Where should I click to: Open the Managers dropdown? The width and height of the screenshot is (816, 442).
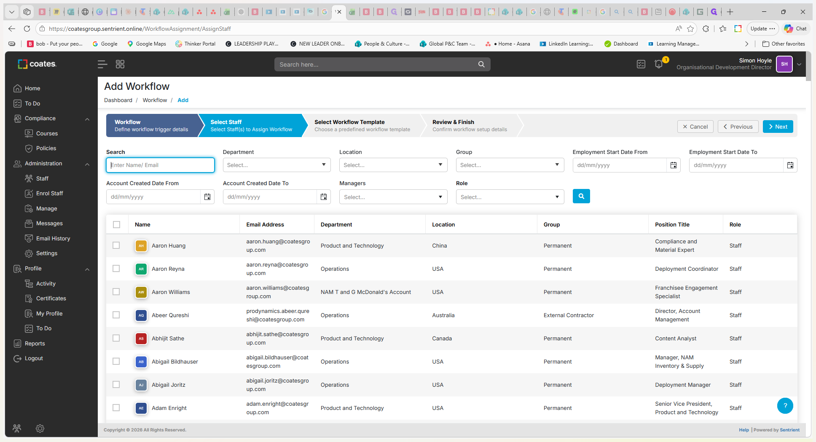coord(393,197)
